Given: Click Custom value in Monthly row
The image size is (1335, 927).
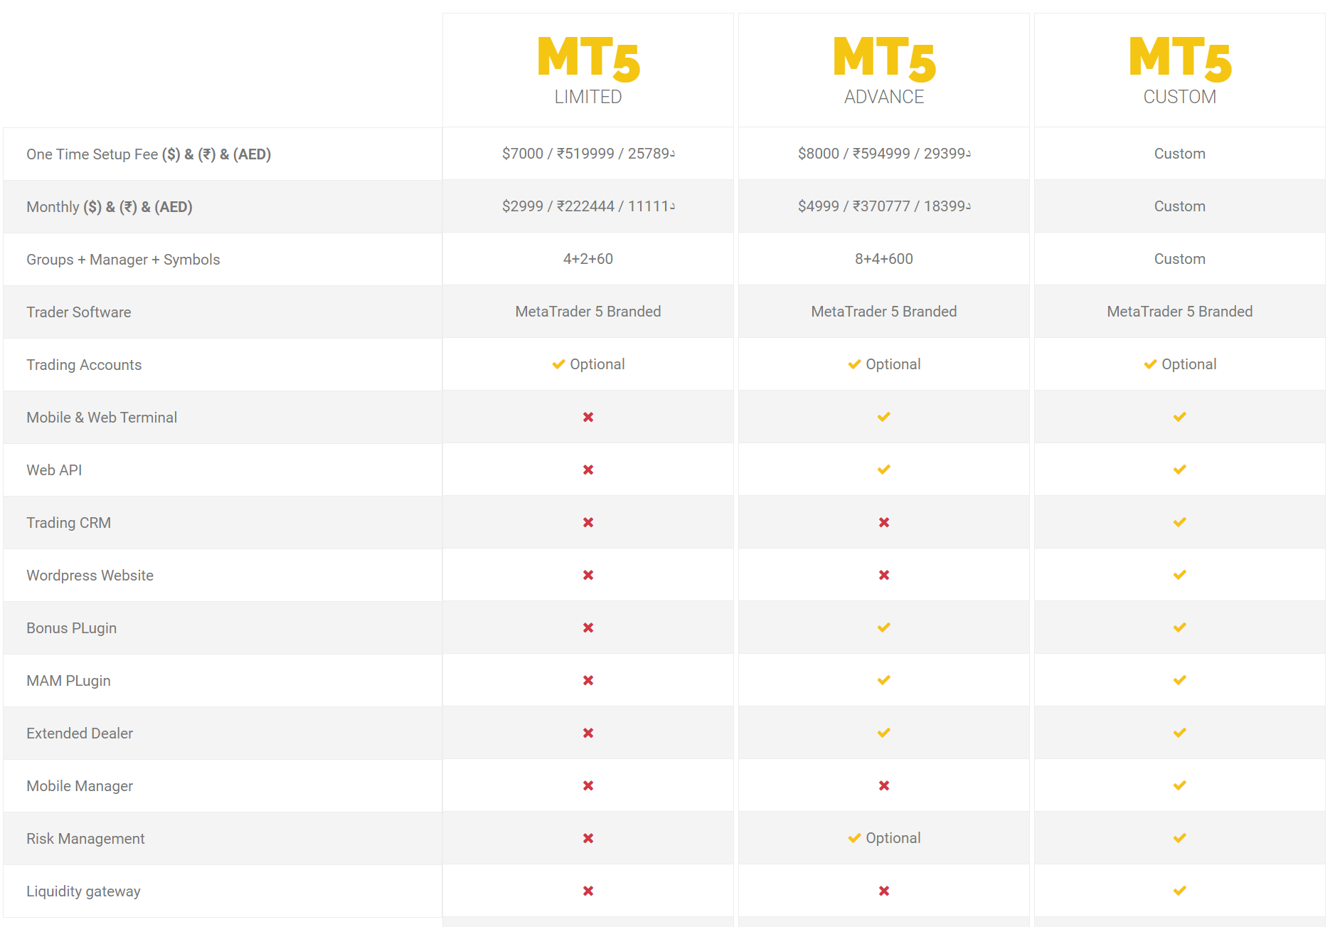Looking at the screenshot, I should coord(1180,206).
